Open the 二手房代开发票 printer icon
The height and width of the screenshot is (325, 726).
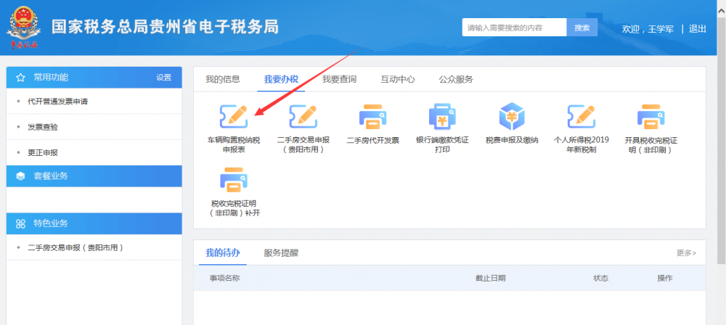point(373,116)
